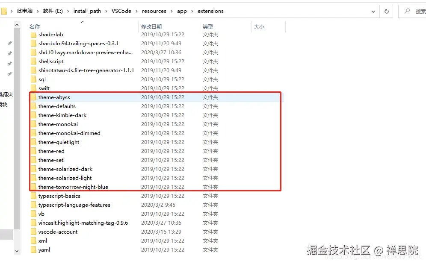The image size is (426, 264).
Task: Click the folder icon next to sql
Action: coord(34,79)
